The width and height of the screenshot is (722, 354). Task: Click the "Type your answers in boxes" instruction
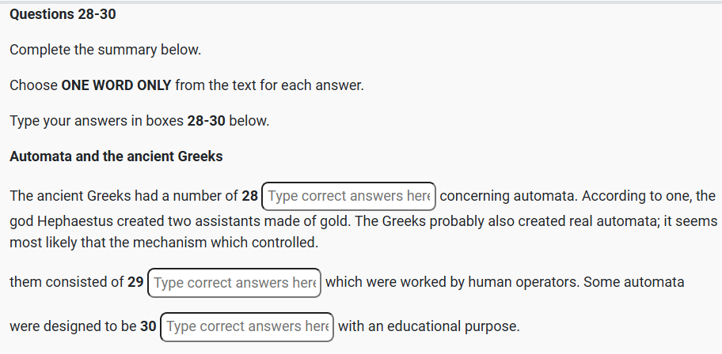(97, 121)
